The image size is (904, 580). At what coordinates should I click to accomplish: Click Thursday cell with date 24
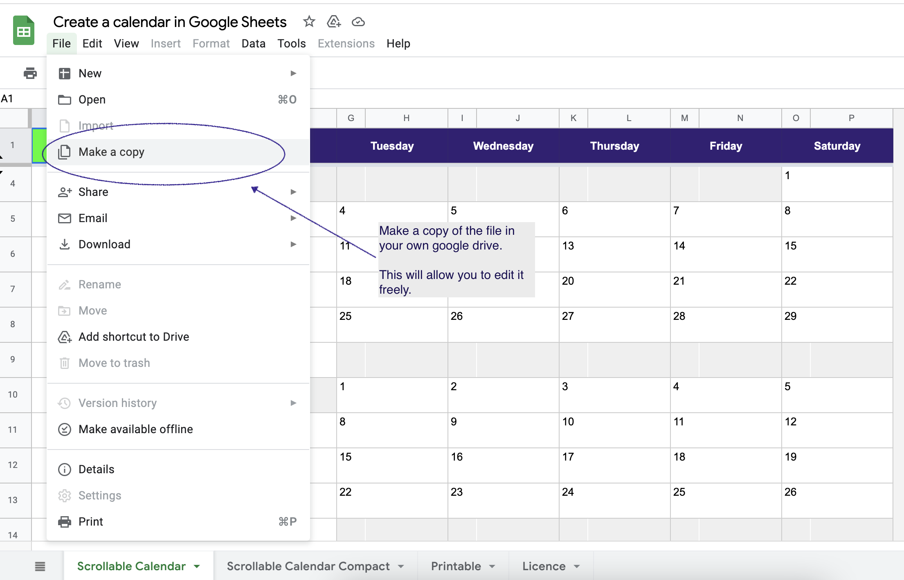[614, 501]
